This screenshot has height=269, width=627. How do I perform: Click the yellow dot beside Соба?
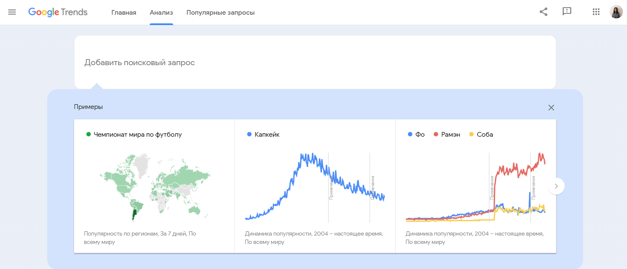coord(471,134)
